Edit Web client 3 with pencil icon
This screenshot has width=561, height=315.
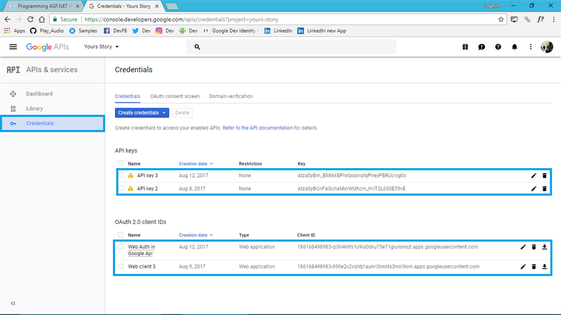pyautogui.click(x=523, y=267)
